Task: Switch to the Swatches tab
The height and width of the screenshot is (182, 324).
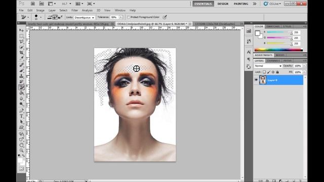Action: pyautogui.click(x=273, y=27)
